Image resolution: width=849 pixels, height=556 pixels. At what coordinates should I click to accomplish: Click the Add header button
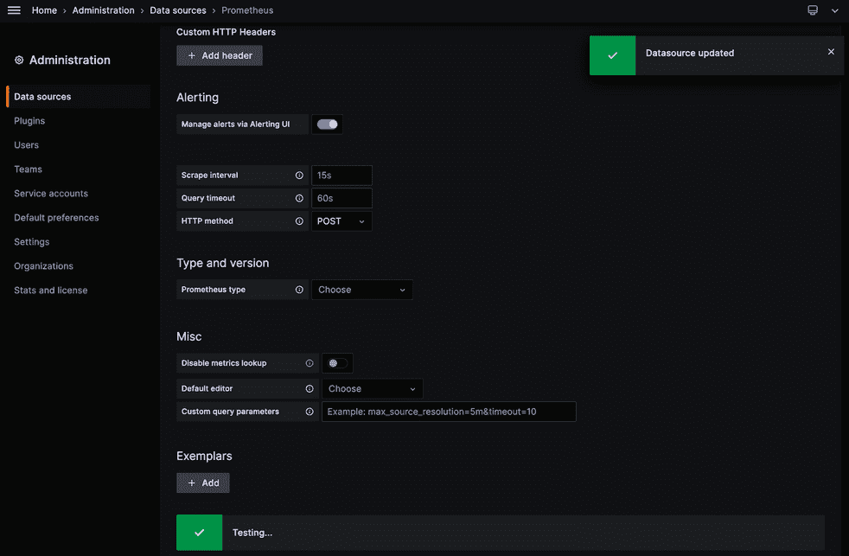tap(220, 55)
